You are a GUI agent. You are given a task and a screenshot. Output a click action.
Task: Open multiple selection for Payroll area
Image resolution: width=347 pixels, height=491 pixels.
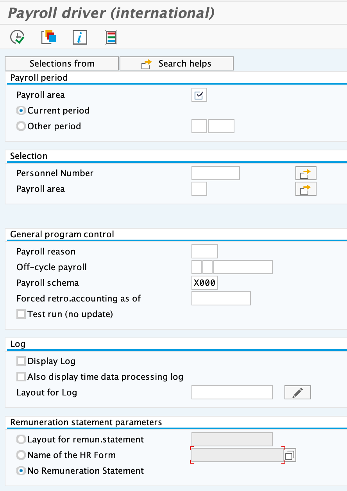point(306,188)
